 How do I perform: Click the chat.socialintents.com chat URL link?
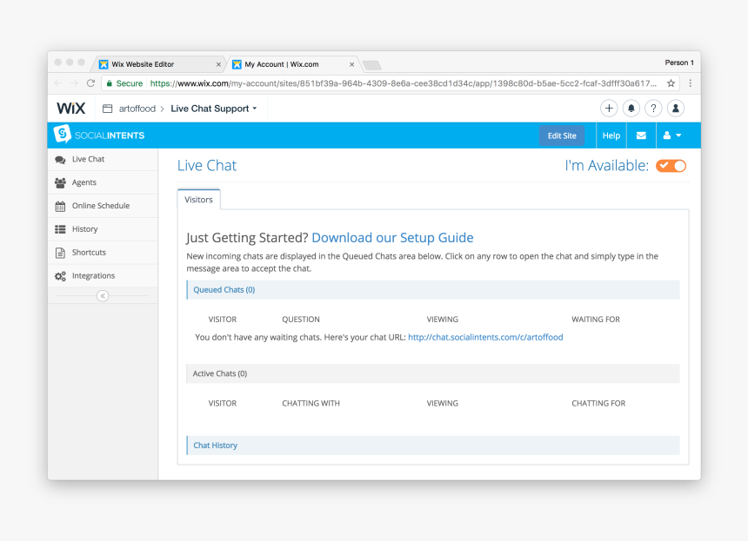point(485,337)
